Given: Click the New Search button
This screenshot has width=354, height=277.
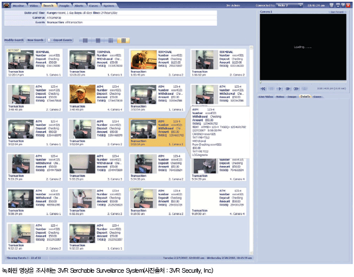Looking at the screenshot, I should [x=36, y=40].
